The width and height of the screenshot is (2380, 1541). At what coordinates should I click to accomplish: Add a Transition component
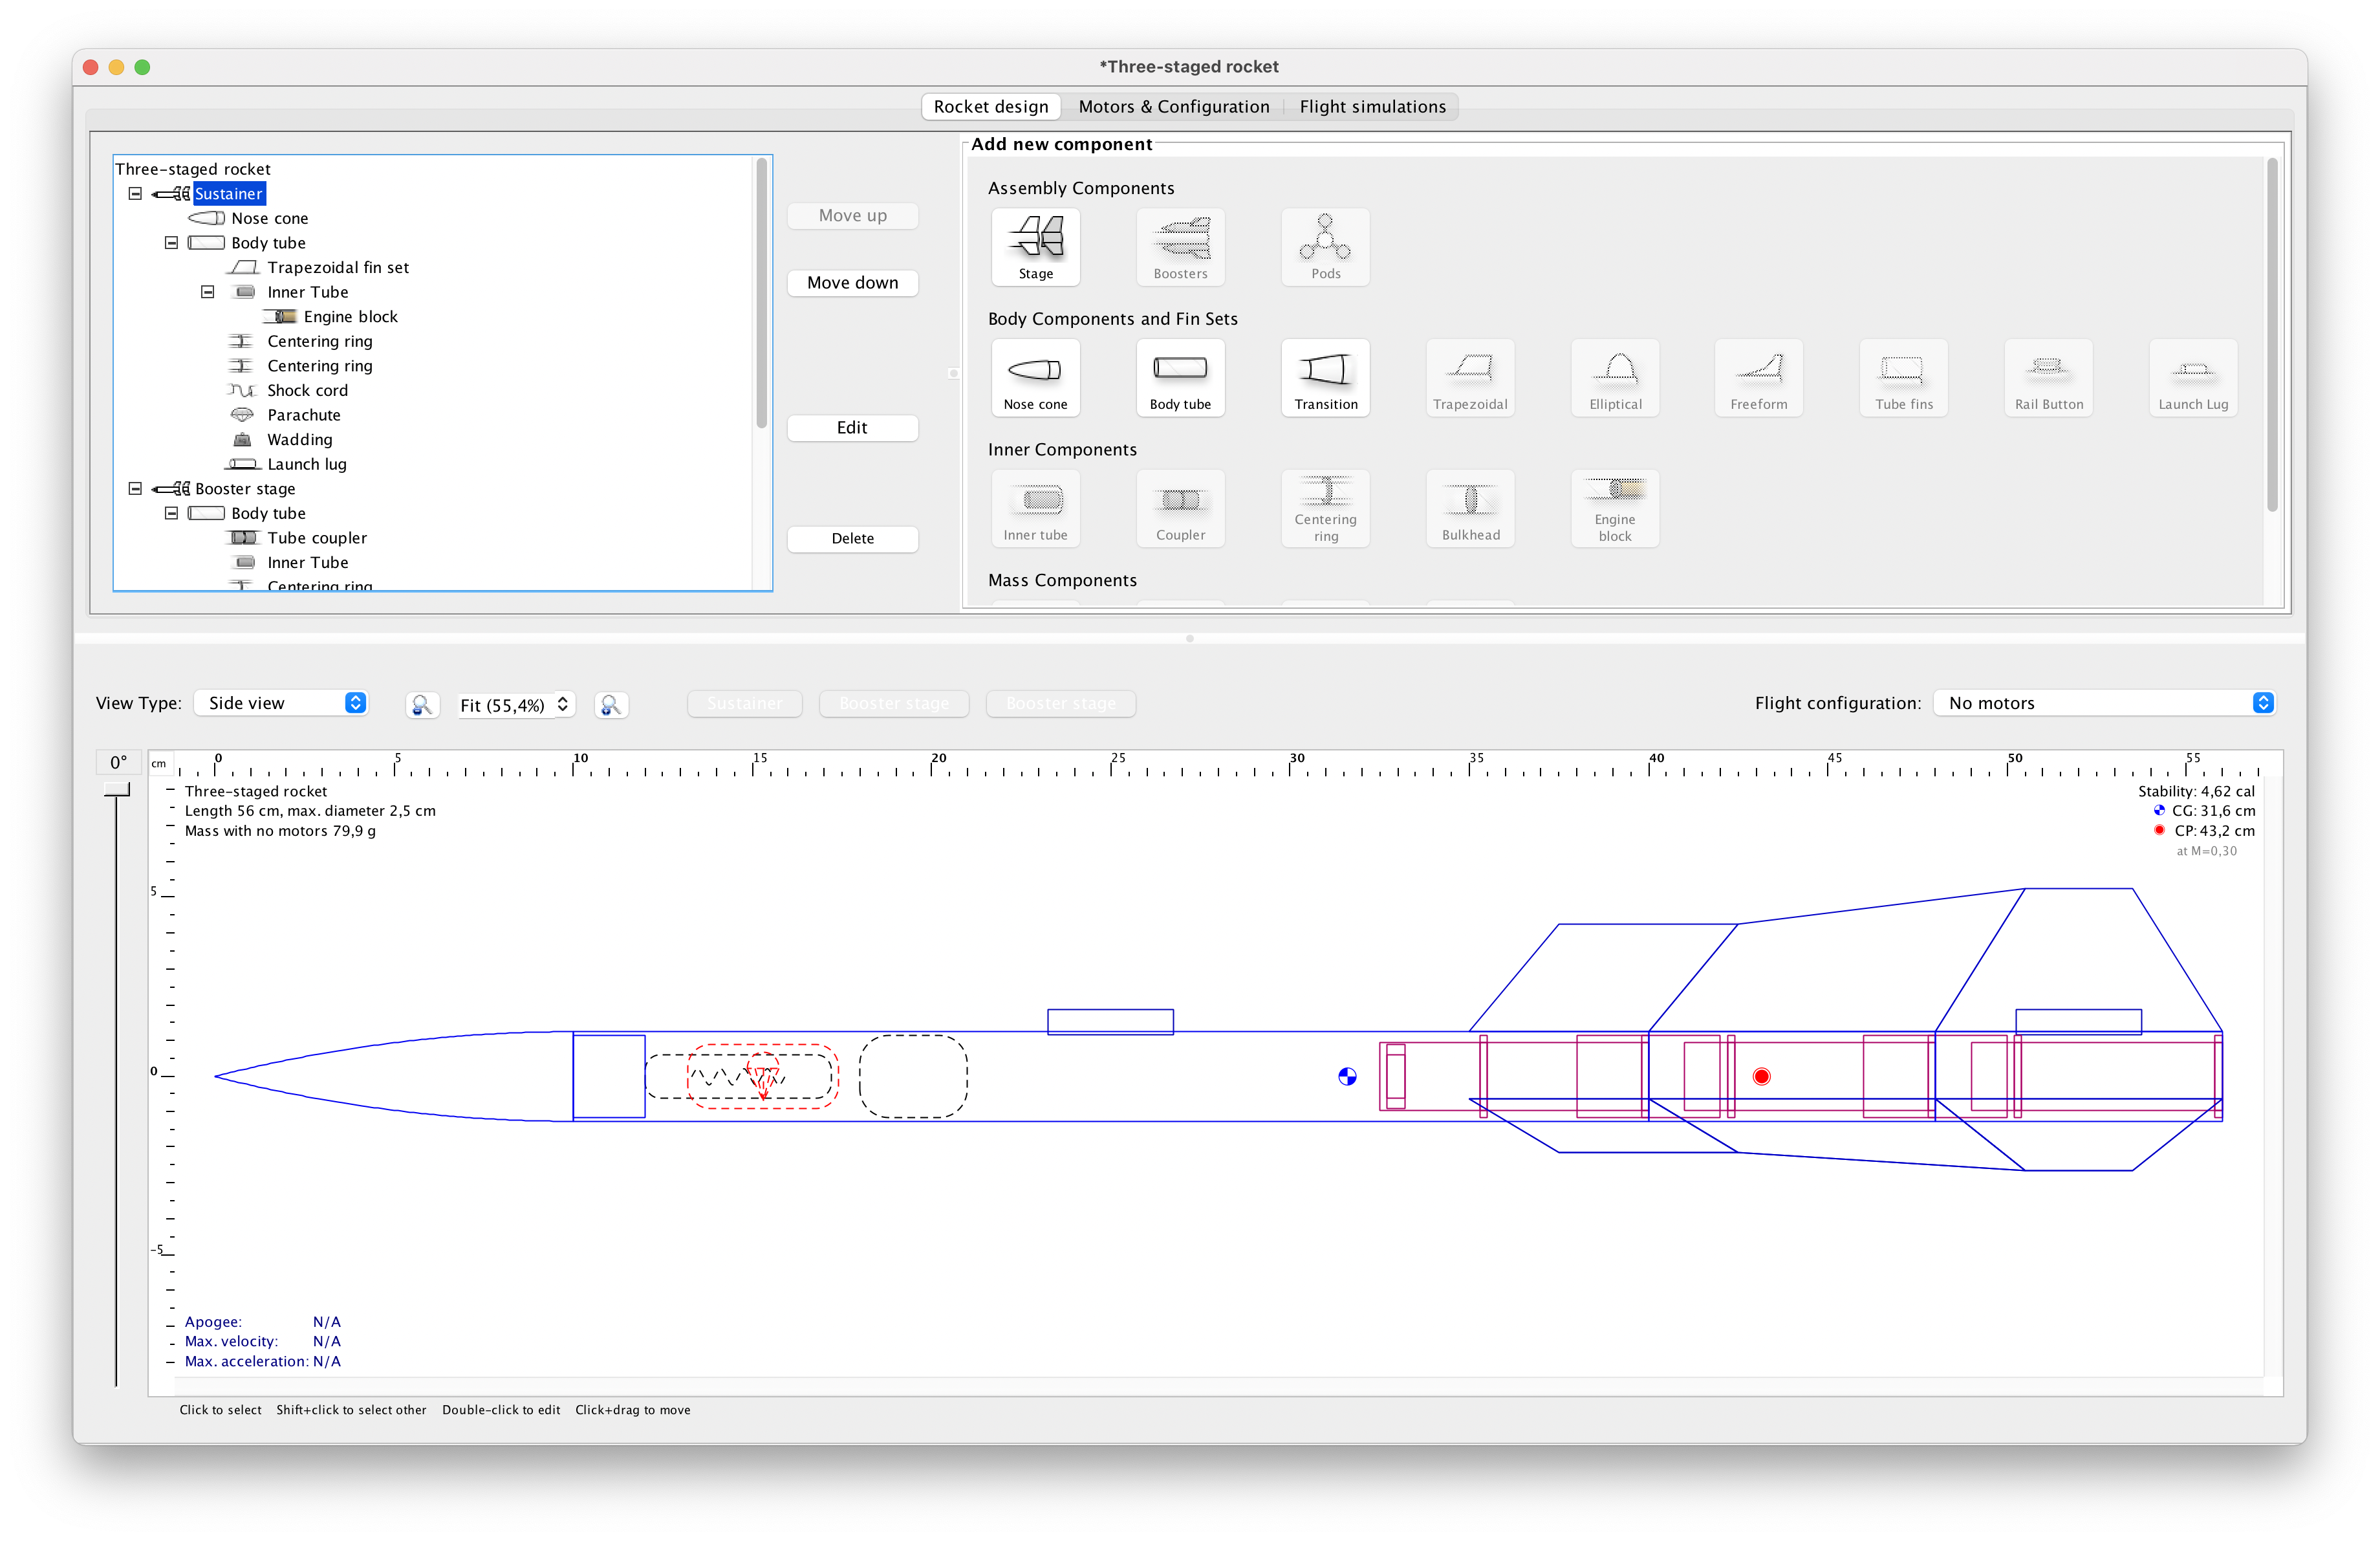(1324, 378)
